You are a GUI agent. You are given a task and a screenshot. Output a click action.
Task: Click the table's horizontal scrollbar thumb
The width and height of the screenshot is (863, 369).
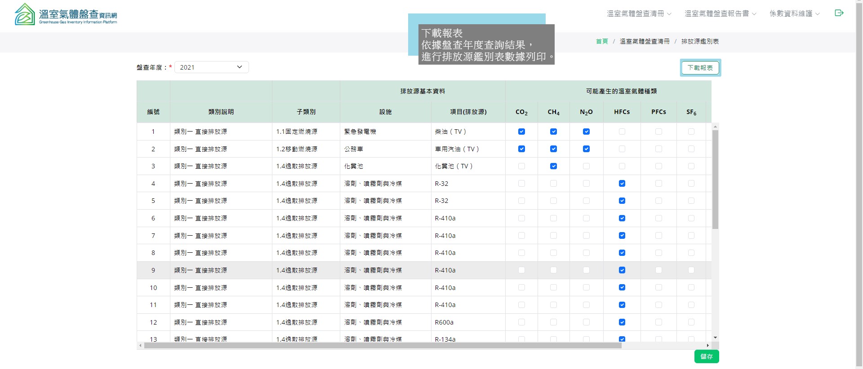pos(382,346)
